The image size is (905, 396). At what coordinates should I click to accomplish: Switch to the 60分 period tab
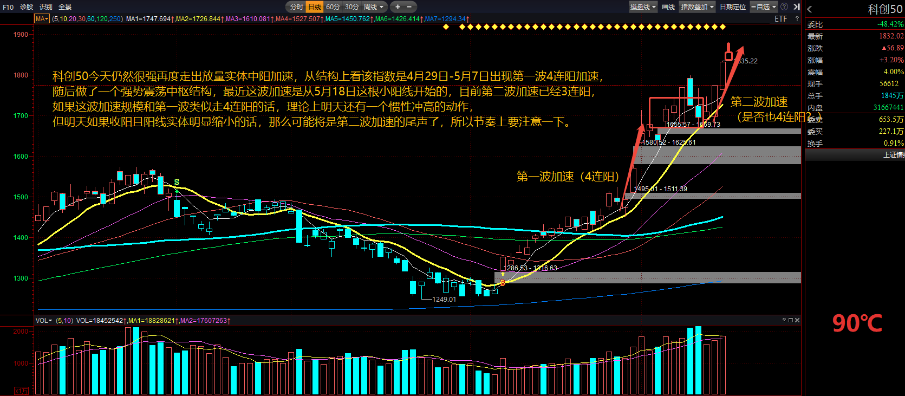[333, 7]
